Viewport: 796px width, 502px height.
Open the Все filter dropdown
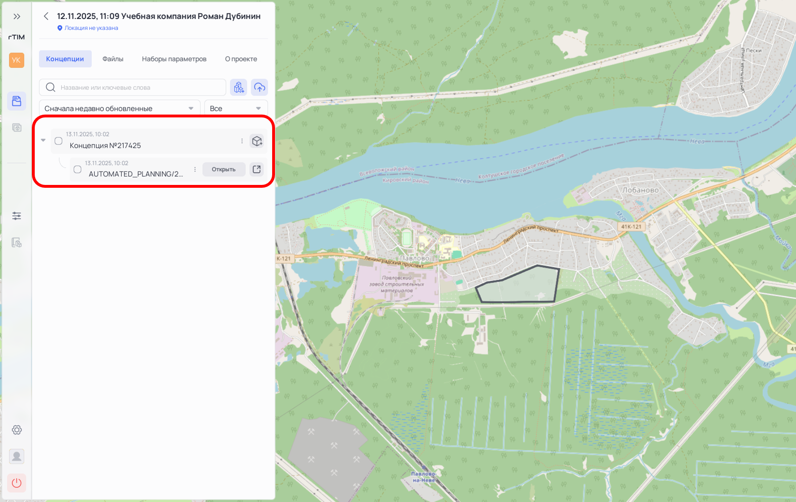click(236, 108)
